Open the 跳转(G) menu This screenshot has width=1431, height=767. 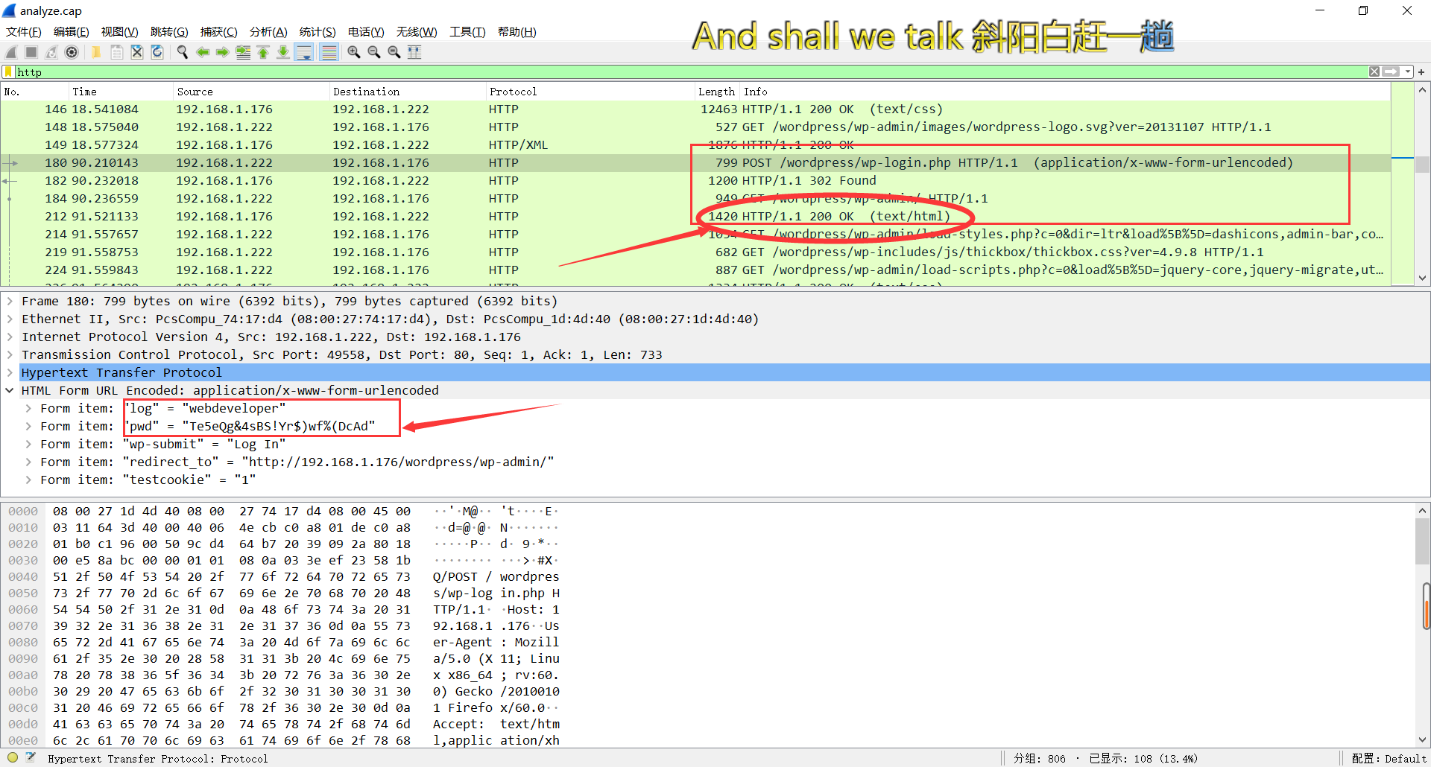point(169,31)
